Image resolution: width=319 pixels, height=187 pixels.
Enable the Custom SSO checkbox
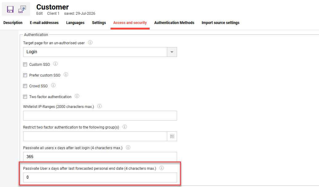click(25, 64)
